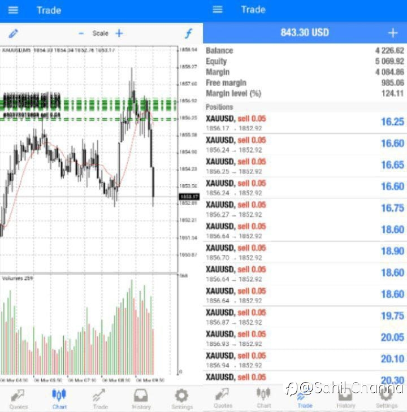The image size is (407, 412).
Task: Tap the Volumes 259 indicator label
Action: (18, 278)
